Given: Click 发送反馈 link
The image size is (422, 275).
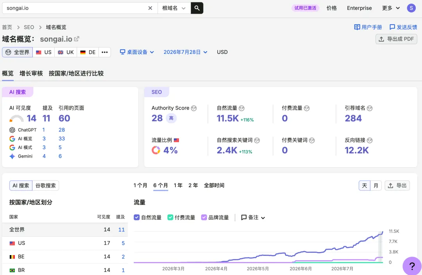Looking at the screenshot, I should pos(403,27).
